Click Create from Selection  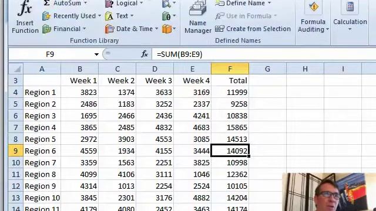pyautogui.click(x=253, y=29)
